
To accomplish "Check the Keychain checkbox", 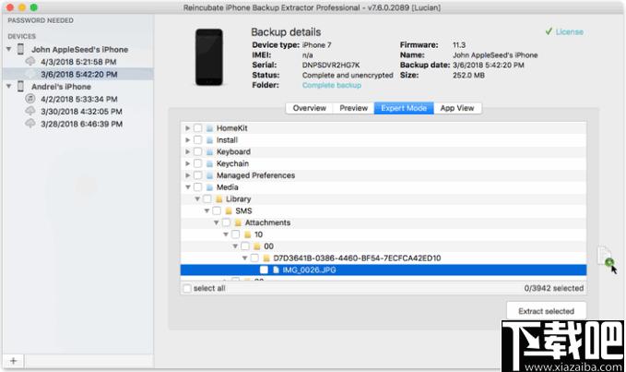I will click(197, 163).
